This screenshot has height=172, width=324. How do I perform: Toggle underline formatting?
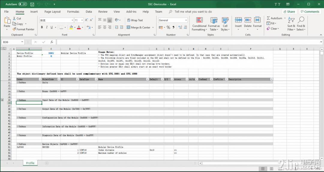[52, 27]
